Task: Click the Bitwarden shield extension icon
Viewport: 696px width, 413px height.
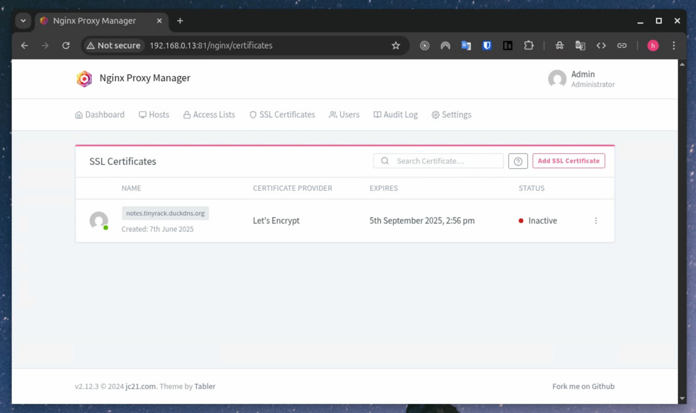Action: [x=487, y=45]
